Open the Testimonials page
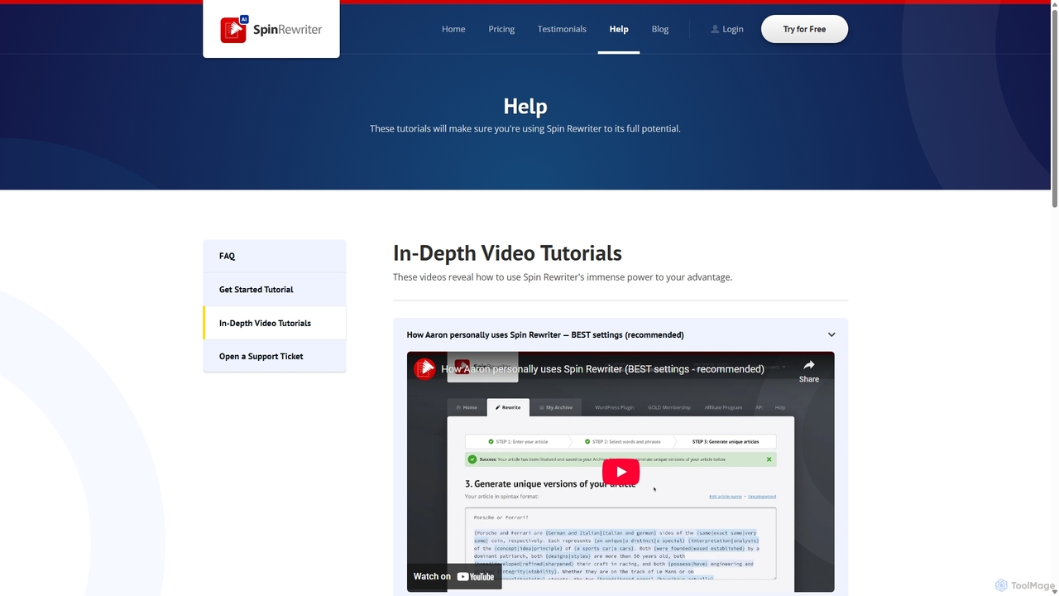Image resolution: width=1059 pixels, height=596 pixels. pyautogui.click(x=562, y=29)
